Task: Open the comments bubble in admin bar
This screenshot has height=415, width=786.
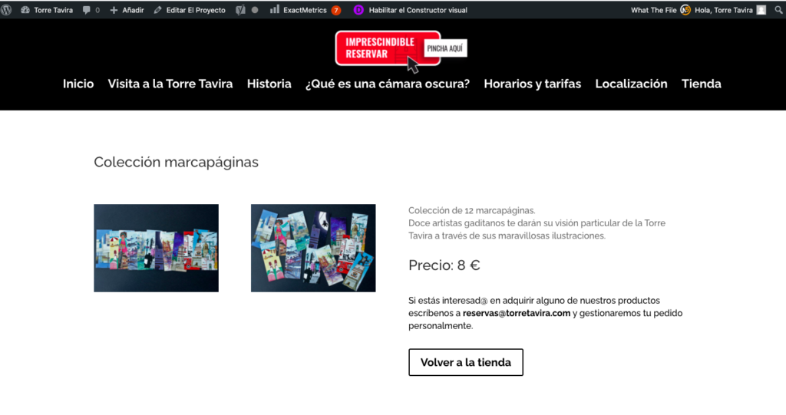Action: pyautogui.click(x=91, y=10)
